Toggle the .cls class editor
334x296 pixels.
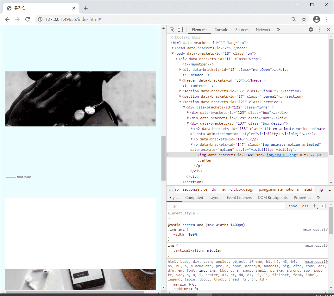click(304, 206)
